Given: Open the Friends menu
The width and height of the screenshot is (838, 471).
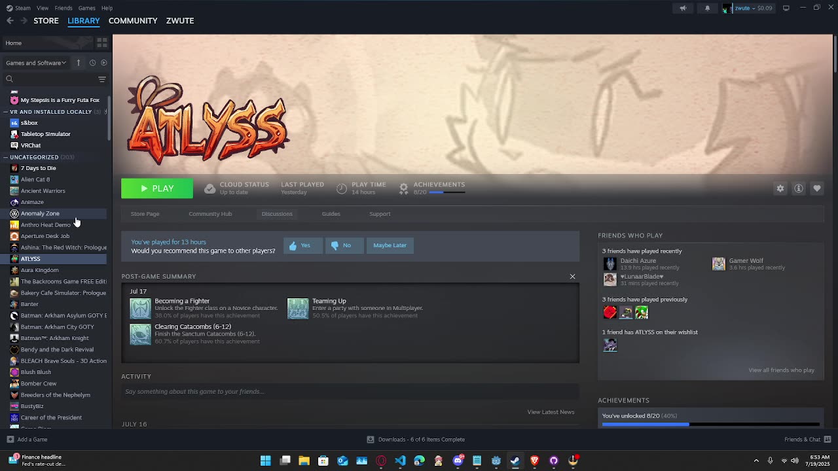Looking at the screenshot, I should (64, 8).
